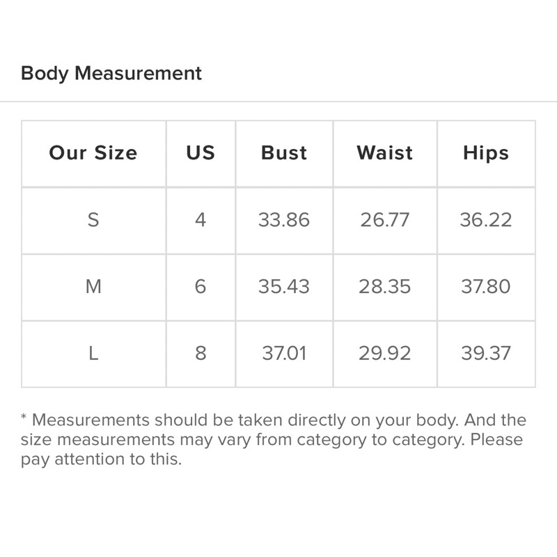
Task: Click the Waist column header
Action: (x=385, y=153)
